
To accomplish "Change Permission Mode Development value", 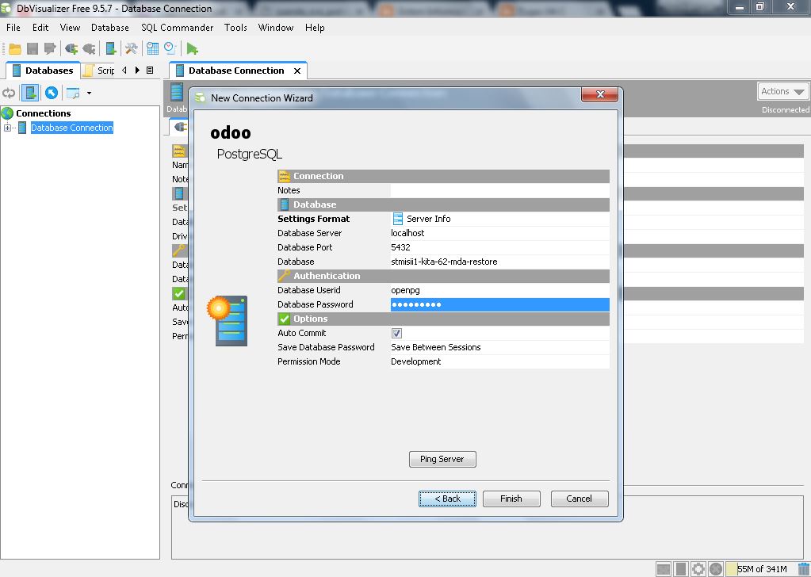I will coord(499,361).
